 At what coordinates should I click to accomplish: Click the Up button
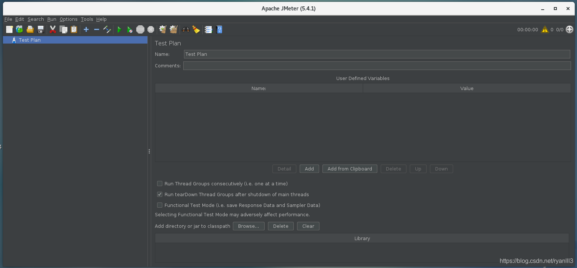click(418, 169)
